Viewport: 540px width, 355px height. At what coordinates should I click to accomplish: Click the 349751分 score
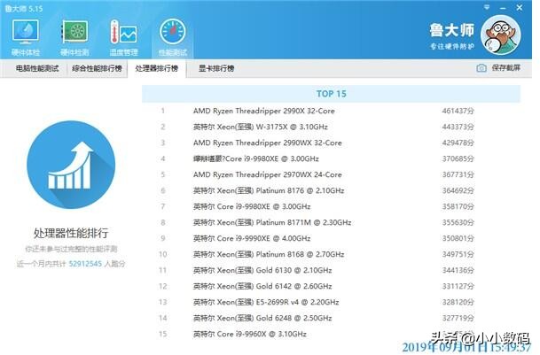pos(458,254)
